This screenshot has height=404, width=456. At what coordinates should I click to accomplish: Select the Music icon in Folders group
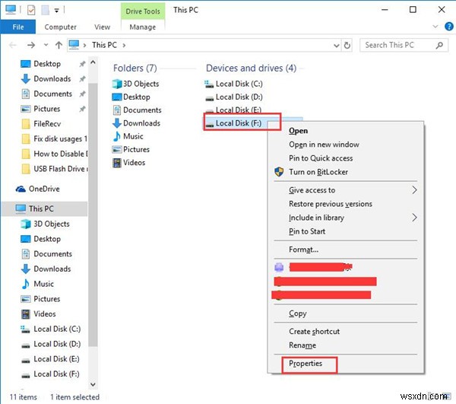(117, 136)
